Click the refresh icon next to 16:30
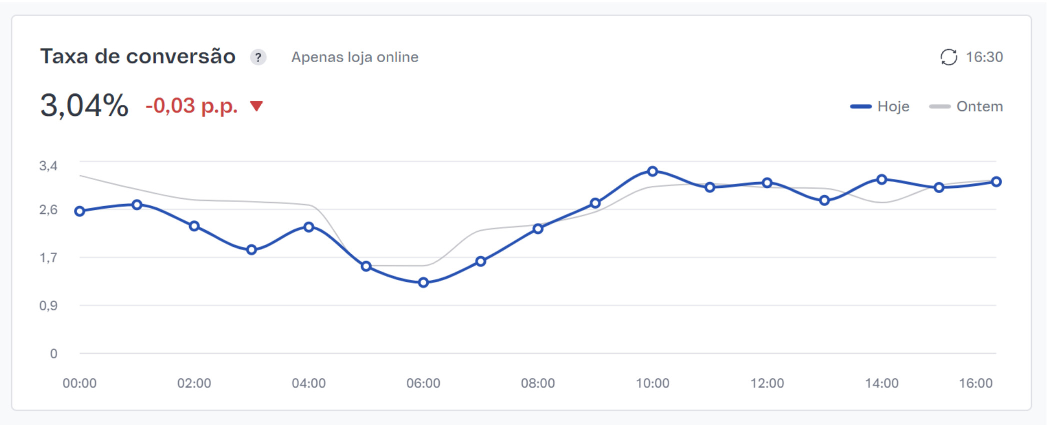Screen dimensions: 1048x425 coord(948,57)
